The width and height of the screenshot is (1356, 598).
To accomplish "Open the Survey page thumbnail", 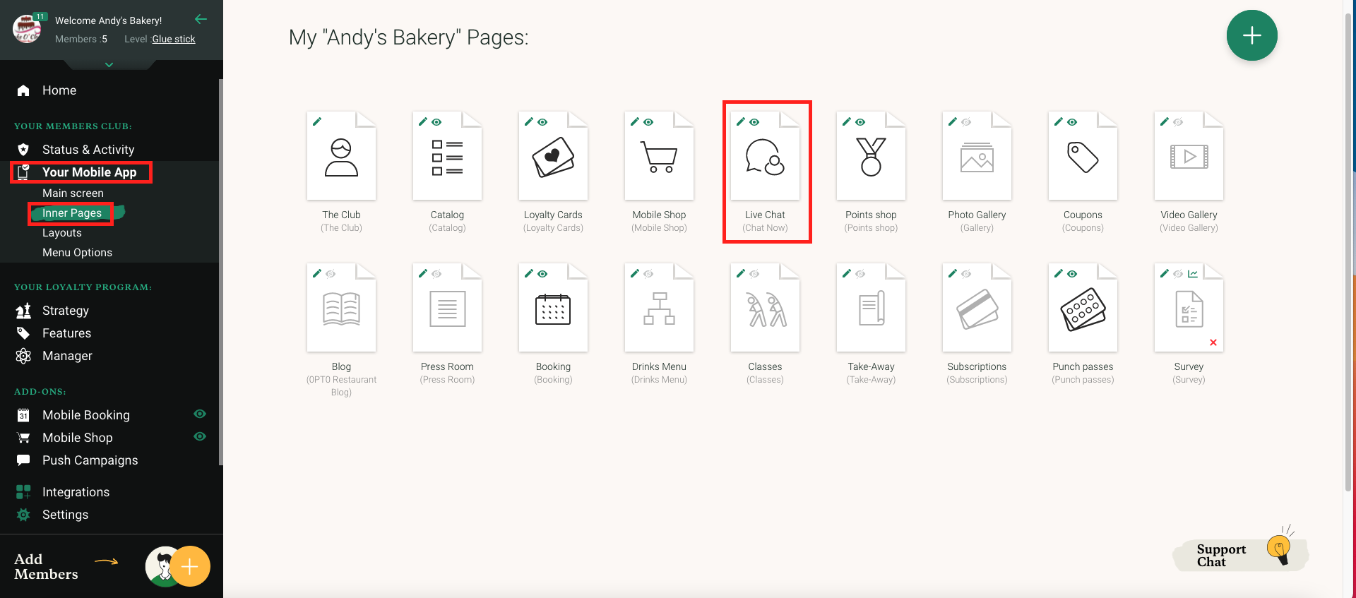I will point(1189,308).
